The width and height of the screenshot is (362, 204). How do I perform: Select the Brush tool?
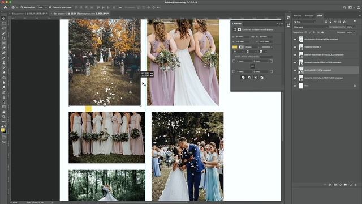[x=4, y=58]
